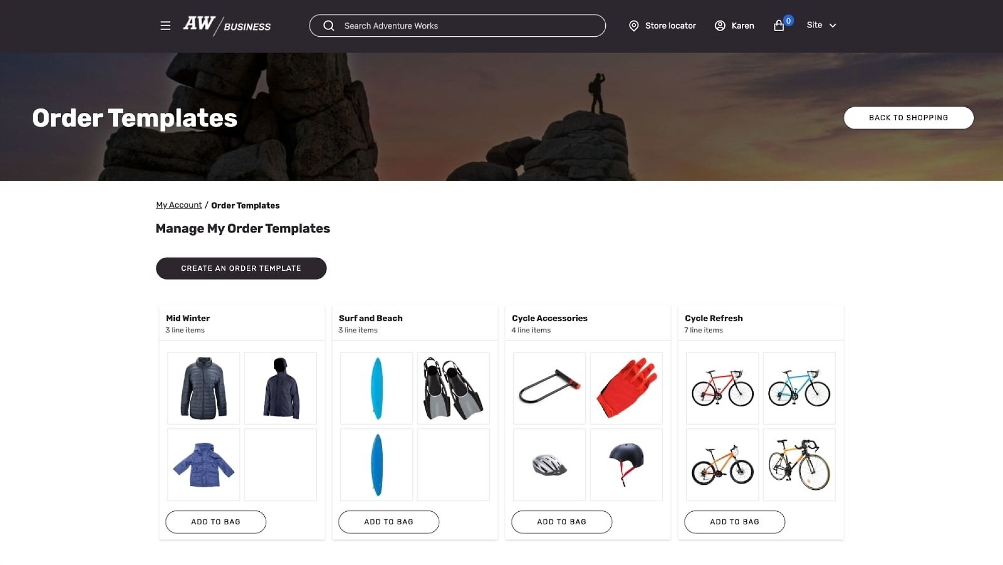Click the user account icon for Karen

click(x=720, y=25)
